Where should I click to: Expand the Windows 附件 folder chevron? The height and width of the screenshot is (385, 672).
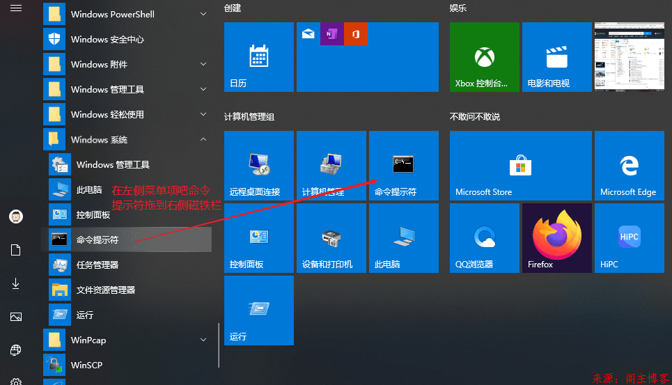[203, 64]
